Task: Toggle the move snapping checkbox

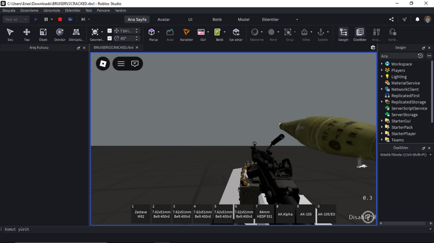Action: (110, 31)
